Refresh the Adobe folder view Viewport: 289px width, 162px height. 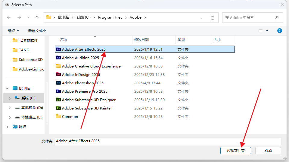tap(213, 18)
